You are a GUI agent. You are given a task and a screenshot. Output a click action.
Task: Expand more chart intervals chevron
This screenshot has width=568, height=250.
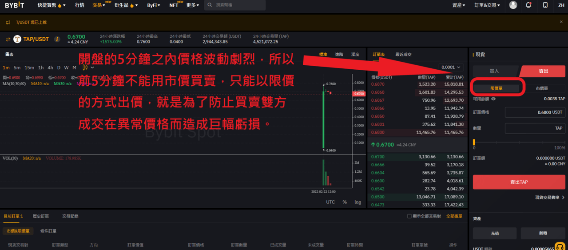(92, 67)
